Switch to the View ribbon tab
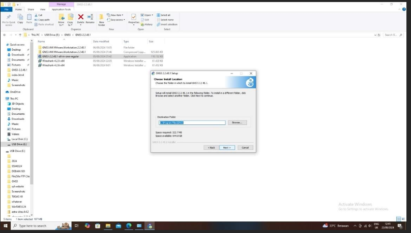 click(42, 10)
